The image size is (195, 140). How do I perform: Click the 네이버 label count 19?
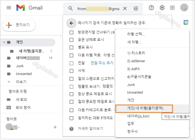(50, 58)
